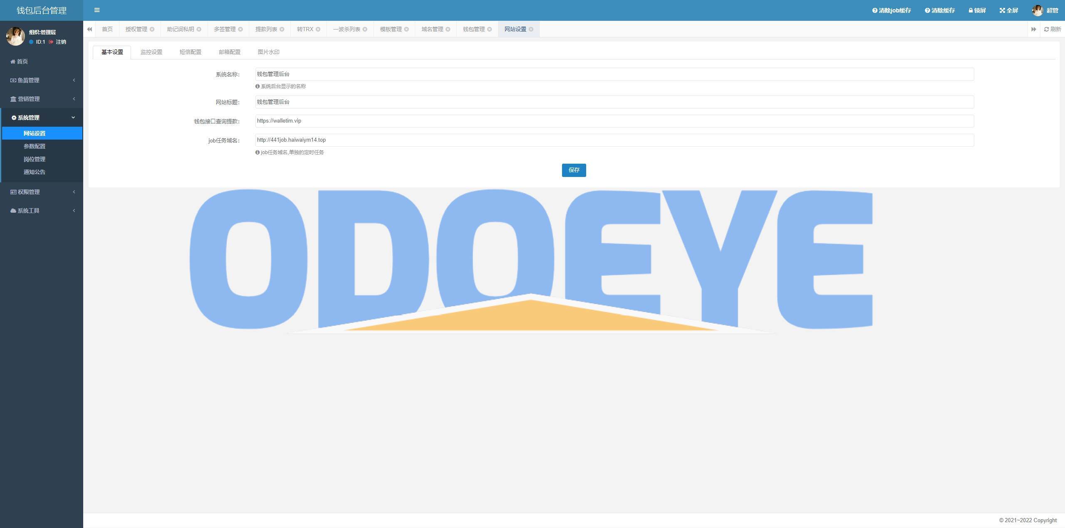Expand 系统工具 sidebar menu
1065x528 pixels.
point(42,211)
